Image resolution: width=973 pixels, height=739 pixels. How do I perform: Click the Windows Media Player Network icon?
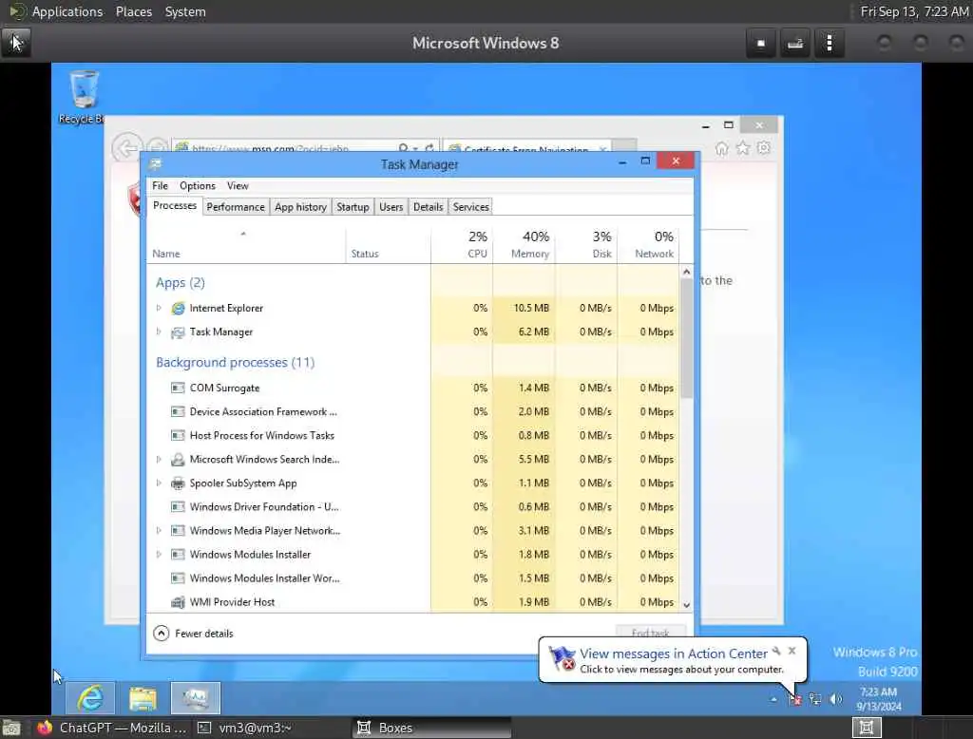coord(178,531)
